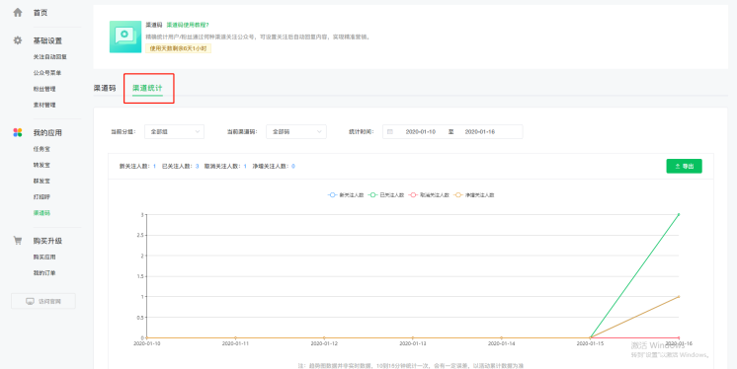Open 打招呼 under 我的应用
737x369 pixels.
41,196
